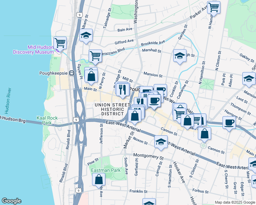The width and height of the screenshot is (256, 205).
Task: Click the Lent St label
Action: click(242, 100)
